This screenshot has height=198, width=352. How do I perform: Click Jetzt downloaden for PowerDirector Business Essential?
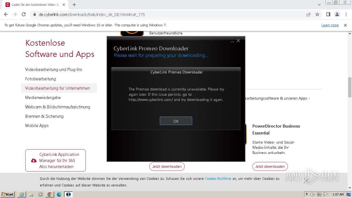[x=270, y=166]
